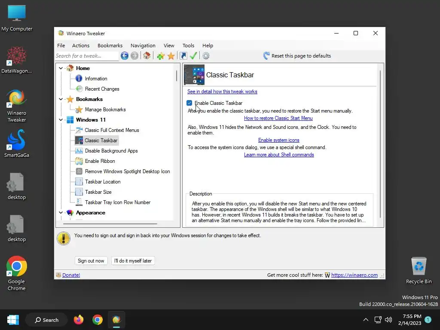Viewport: 440px width, 330px height.
Task: Add bookmark with green plus star icon
Action: click(161, 56)
